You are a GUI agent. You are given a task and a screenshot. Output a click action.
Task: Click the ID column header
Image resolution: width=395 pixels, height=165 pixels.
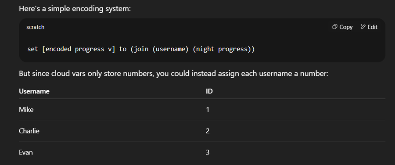pos(209,91)
